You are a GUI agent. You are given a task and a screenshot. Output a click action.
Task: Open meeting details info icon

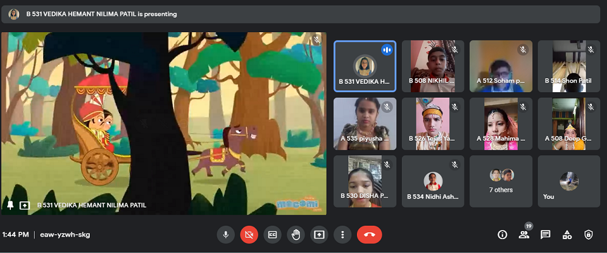[x=502, y=235]
